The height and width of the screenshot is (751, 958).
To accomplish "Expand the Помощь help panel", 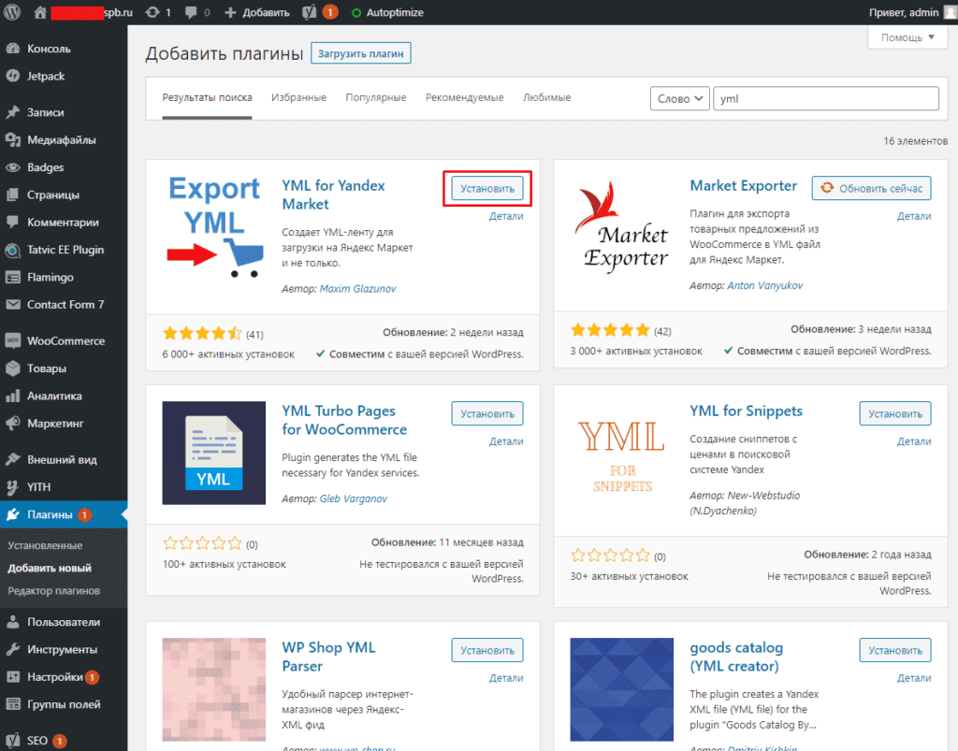I will pyautogui.click(x=907, y=37).
